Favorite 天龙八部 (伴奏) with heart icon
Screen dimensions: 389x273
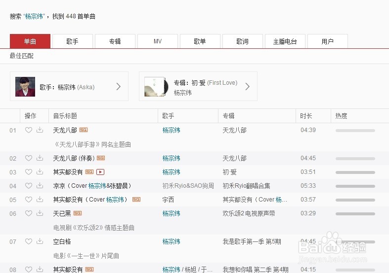[29, 158]
